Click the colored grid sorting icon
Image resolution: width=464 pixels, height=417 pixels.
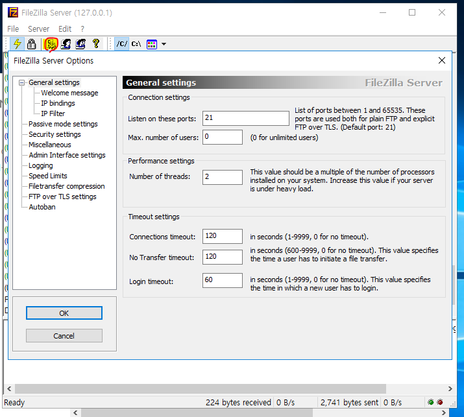151,44
